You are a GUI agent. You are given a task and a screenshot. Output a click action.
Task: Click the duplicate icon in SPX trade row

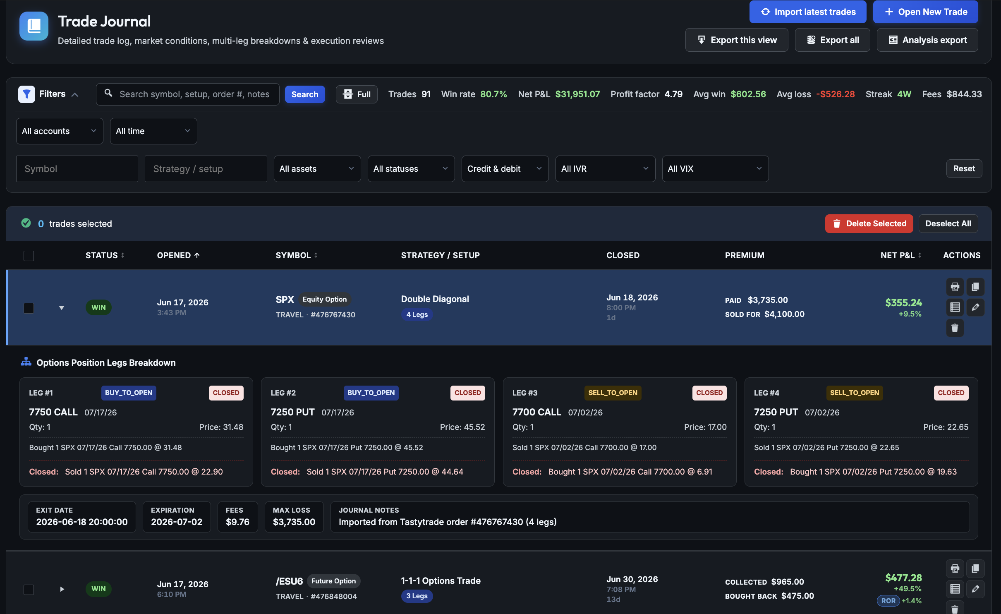pos(975,287)
